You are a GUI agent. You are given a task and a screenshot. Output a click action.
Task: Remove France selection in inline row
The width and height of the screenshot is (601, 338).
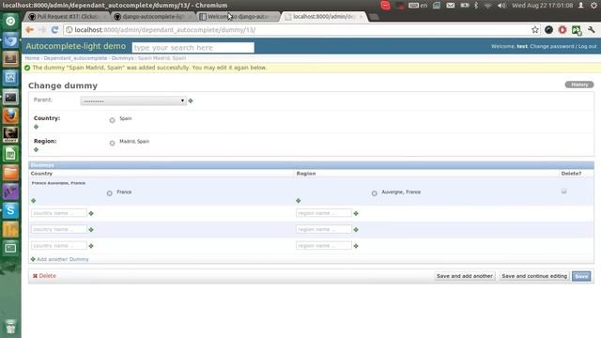(x=110, y=193)
